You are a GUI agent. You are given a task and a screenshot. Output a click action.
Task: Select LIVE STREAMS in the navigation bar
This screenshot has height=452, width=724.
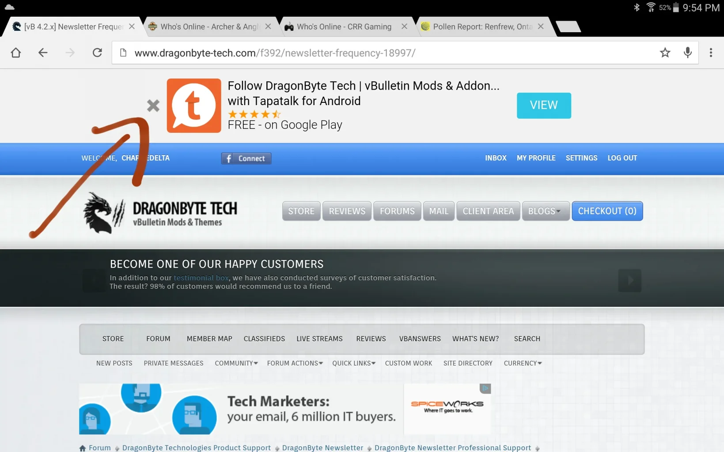(x=319, y=339)
